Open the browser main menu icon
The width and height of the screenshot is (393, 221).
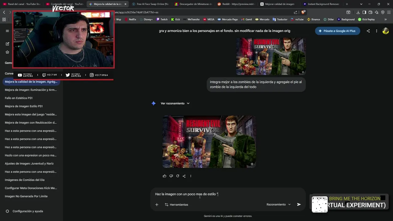tap(389, 12)
